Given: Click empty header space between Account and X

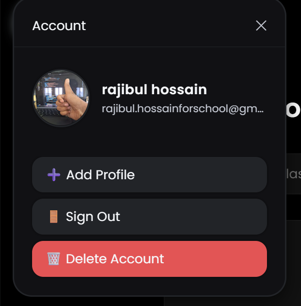Looking at the screenshot, I should pyautogui.click(x=170, y=26).
